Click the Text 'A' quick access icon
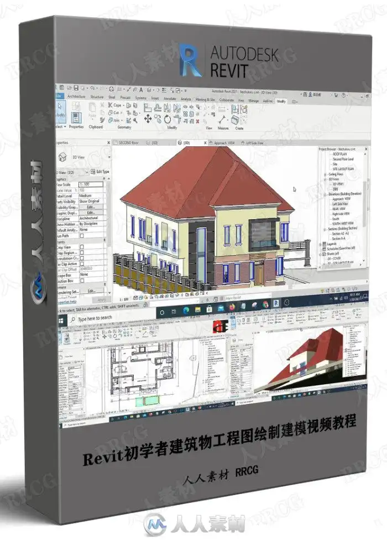This screenshot has width=387, height=542. click(141, 90)
